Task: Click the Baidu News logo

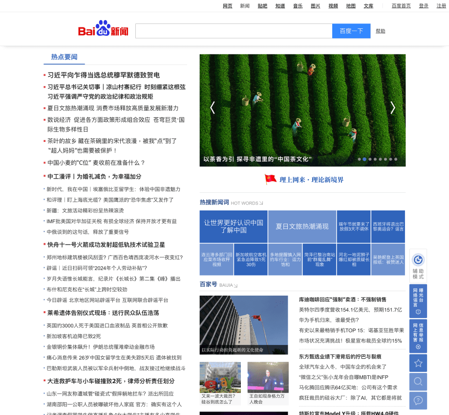Action: click(103, 28)
